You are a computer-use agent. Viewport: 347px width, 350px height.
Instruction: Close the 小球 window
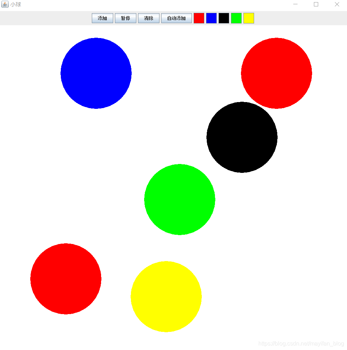pyautogui.click(x=337, y=4)
